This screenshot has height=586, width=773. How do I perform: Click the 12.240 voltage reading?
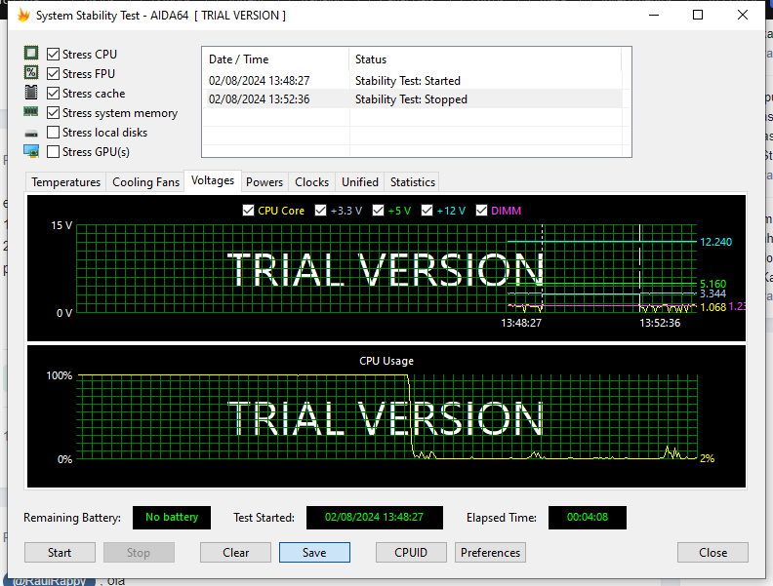click(715, 242)
